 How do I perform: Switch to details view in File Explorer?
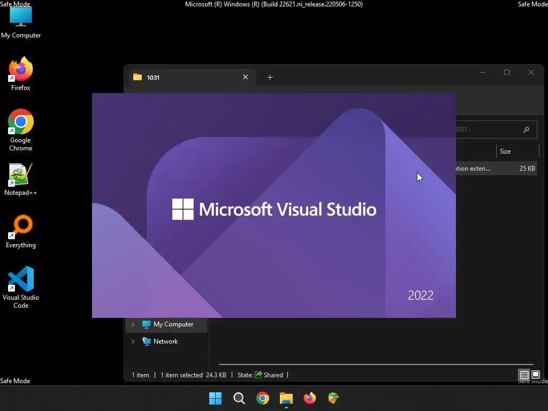point(524,375)
